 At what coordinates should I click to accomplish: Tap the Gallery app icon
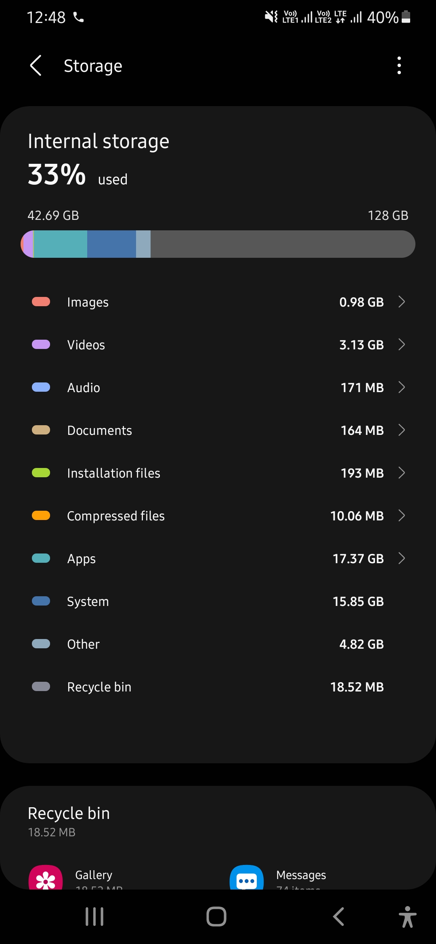click(46, 879)
